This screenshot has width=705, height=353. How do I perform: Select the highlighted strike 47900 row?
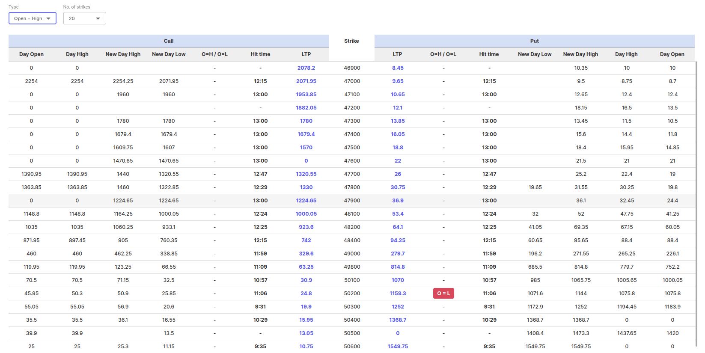(x=352, y=201)
